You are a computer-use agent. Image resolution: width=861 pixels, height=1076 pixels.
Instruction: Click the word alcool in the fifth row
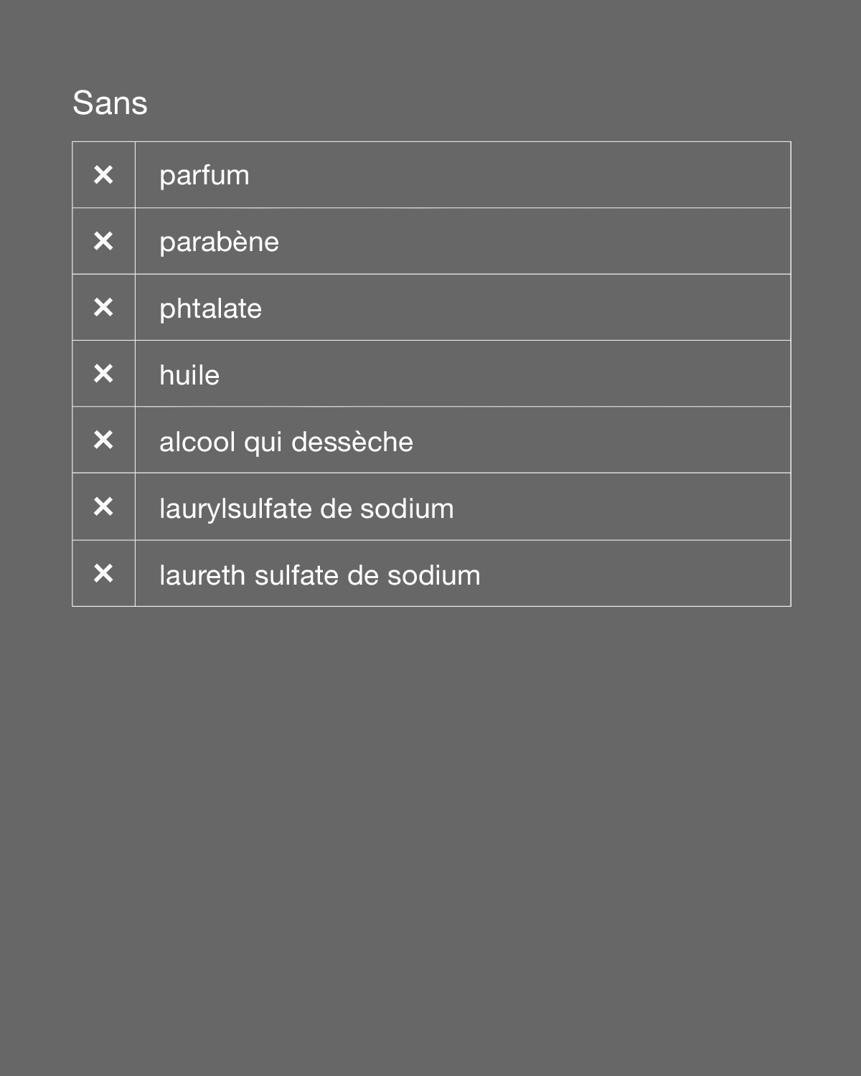tap(197, 442)
